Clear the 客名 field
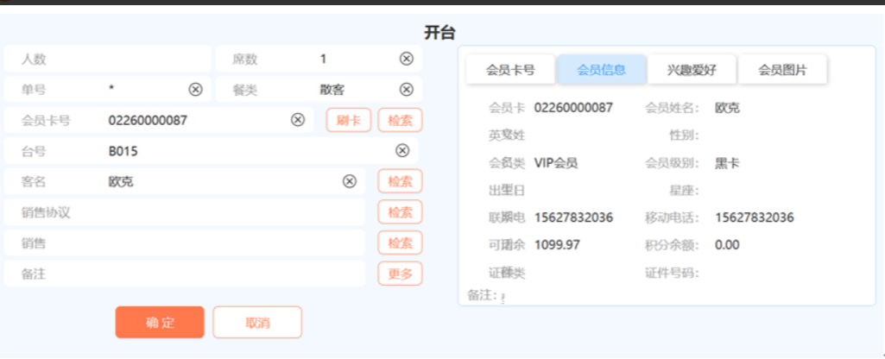Image resolution: width=885 pixels, height=359 pixels. point(350,181)
